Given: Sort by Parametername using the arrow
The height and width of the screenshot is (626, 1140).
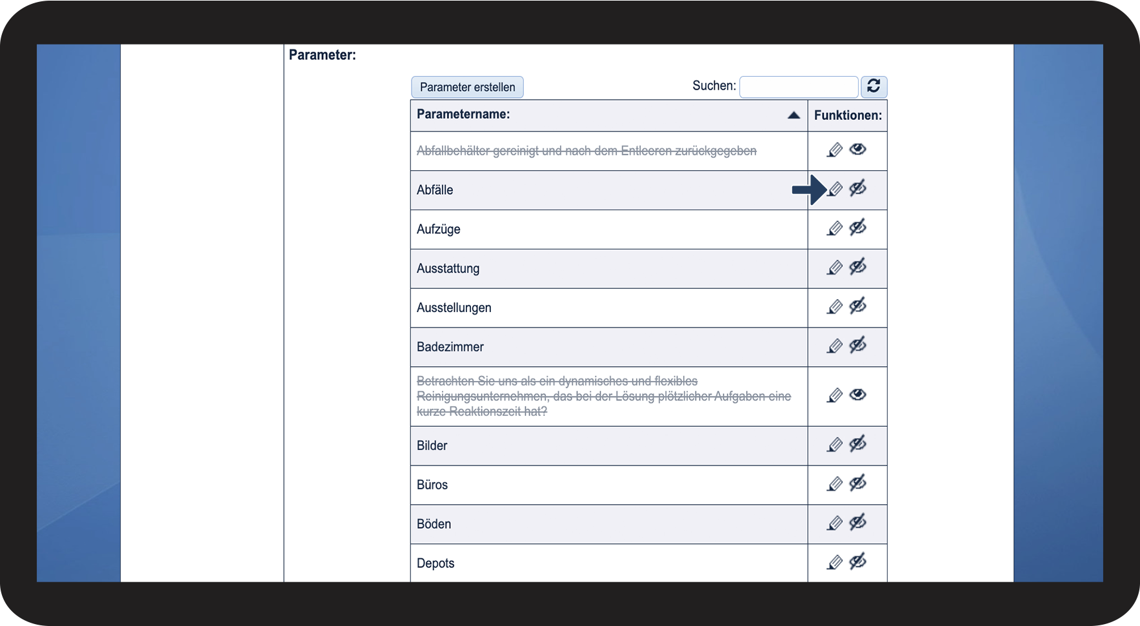Looking at the screenshot, I should (x=794, y=115).
